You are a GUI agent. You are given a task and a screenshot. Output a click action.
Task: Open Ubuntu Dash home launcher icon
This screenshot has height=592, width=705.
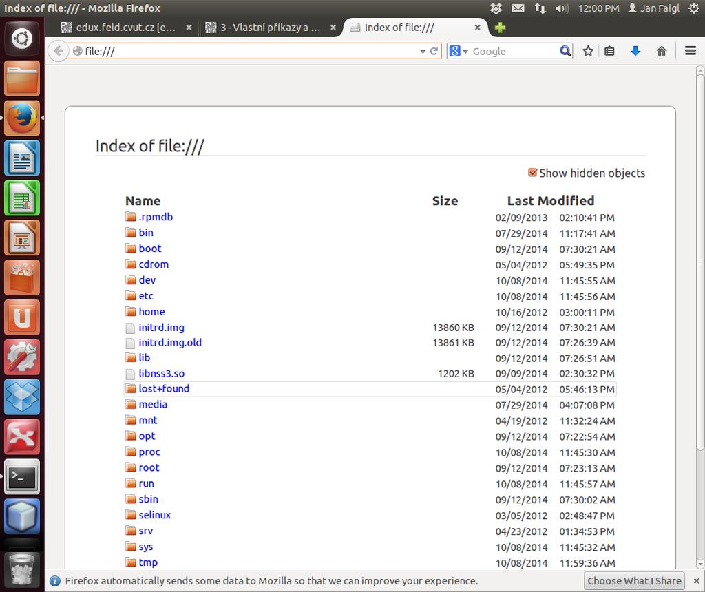21,39
